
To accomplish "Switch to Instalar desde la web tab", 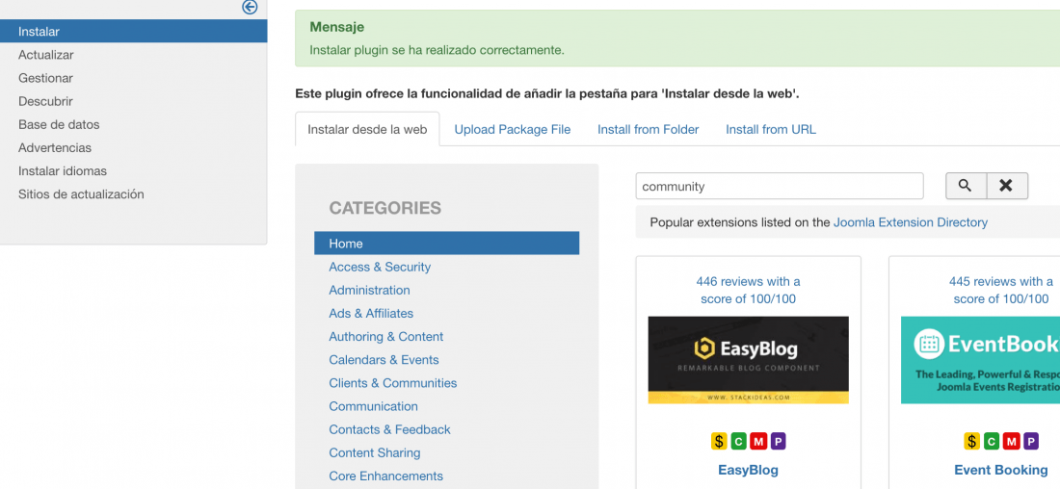I will point(367,129).
